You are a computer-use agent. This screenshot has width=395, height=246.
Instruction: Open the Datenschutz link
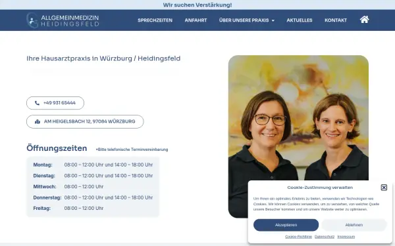click(x=325, y=237)
